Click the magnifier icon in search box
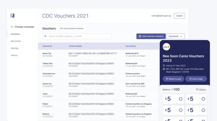Screen dimensions: 217x121 [x=45, y=36]
